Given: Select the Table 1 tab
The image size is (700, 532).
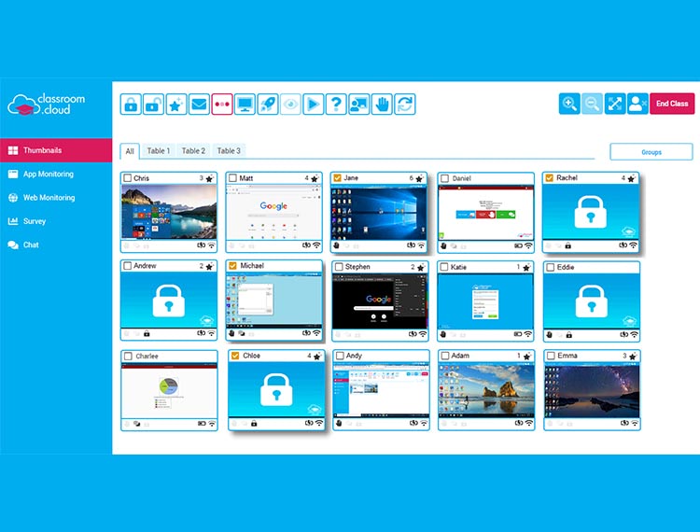Looking at the screenshot, I should tap(159, 151).
